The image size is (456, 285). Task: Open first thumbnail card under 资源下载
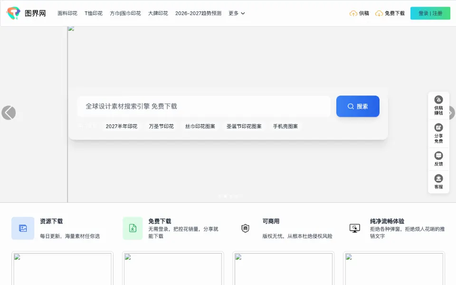63,268
